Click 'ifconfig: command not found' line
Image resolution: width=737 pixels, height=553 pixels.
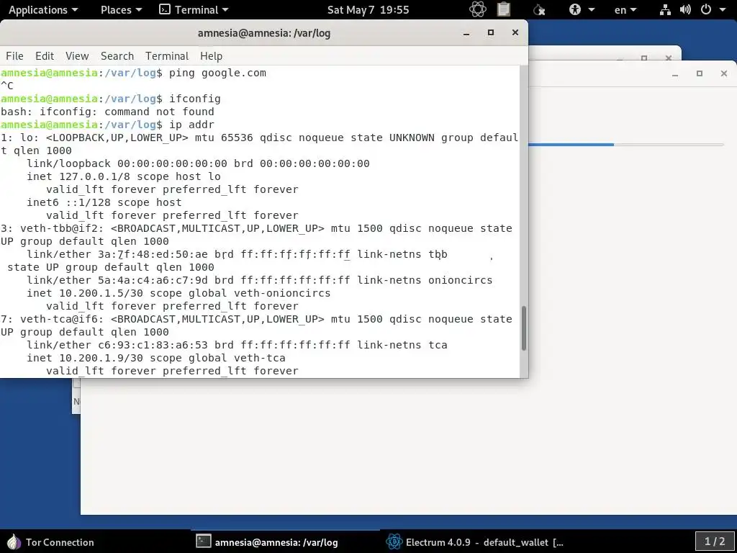click(x=108, y=112)
